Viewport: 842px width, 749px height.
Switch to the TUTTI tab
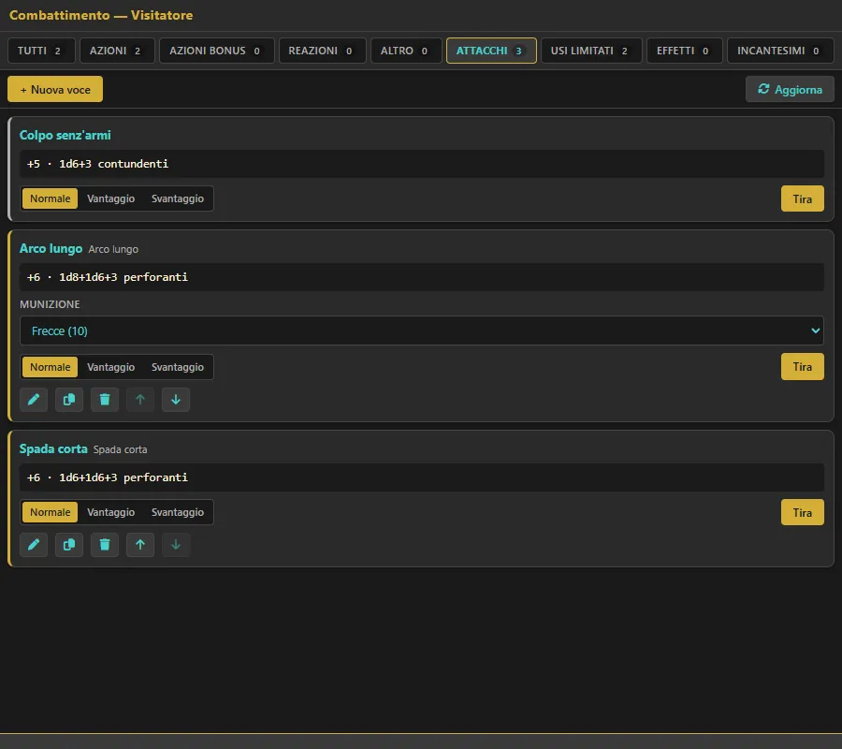[41, 51]
